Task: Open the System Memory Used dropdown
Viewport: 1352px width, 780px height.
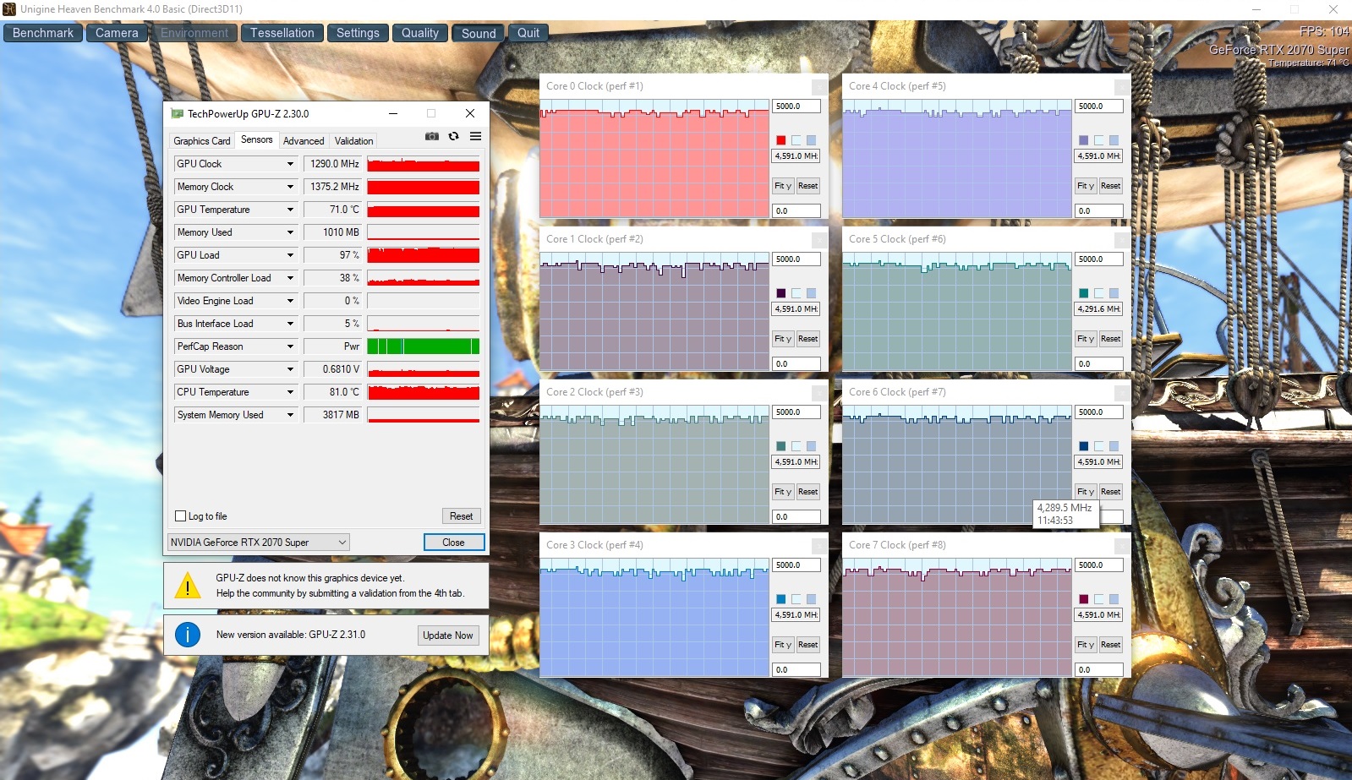Action: pyautogui.click(x=290, y=415)
